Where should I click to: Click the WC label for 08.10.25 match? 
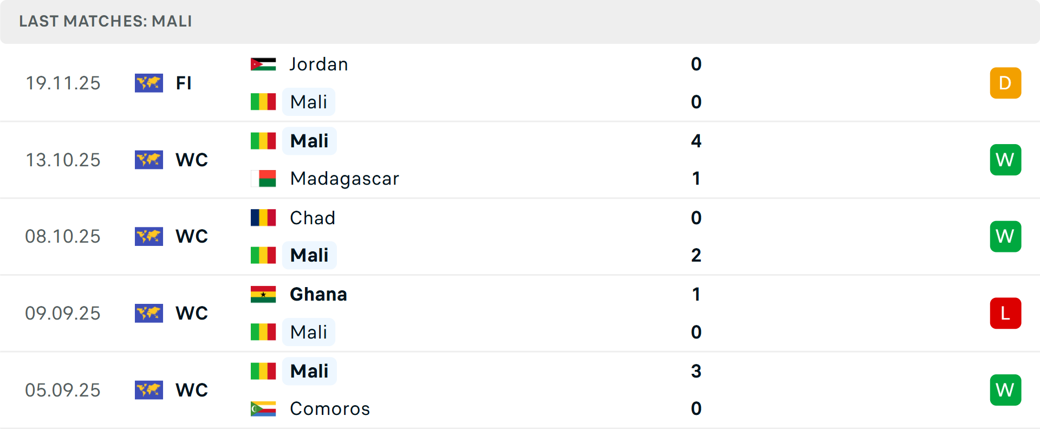[x=192, y=236]
